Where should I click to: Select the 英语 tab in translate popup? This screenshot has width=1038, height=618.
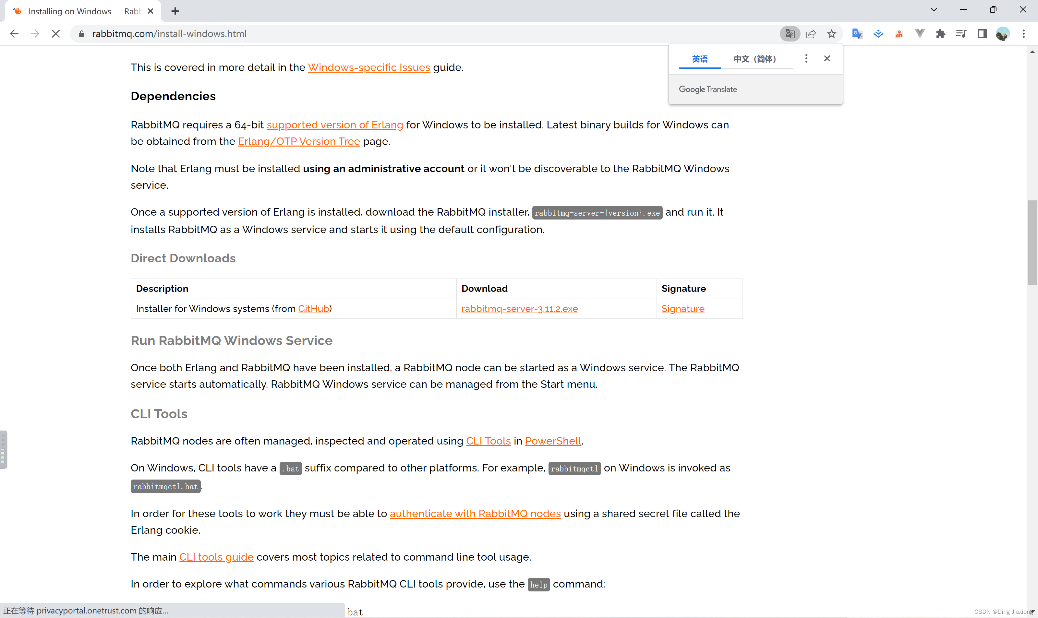tap(700, 59)
